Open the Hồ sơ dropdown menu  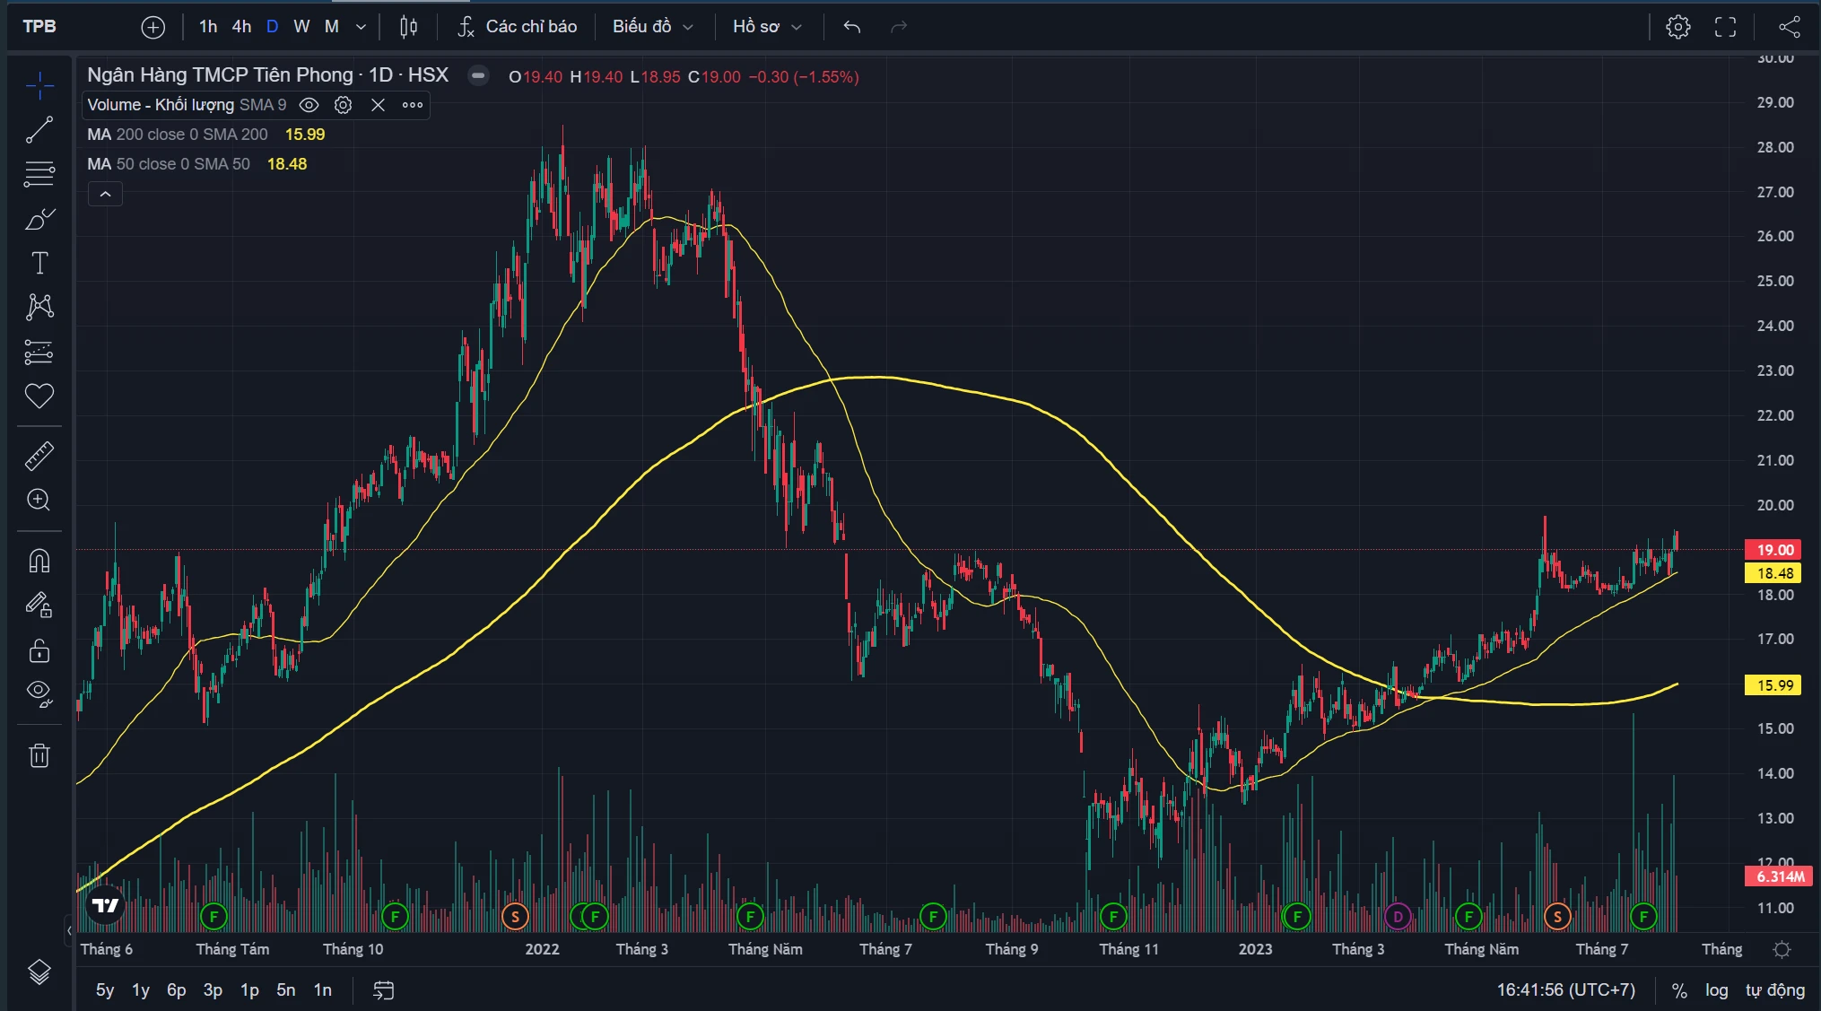pos(767,27)
